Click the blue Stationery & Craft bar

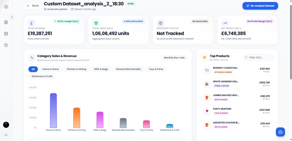[170, 126]
